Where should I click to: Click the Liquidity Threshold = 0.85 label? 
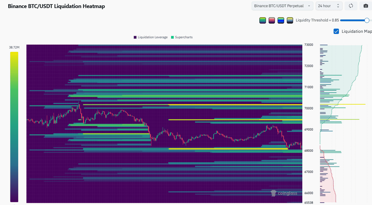(317, 20)
